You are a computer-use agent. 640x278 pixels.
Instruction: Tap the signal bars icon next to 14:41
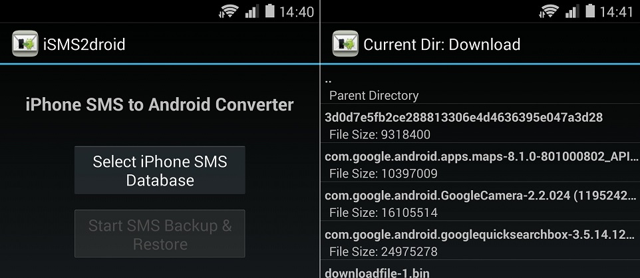point(572,11)
